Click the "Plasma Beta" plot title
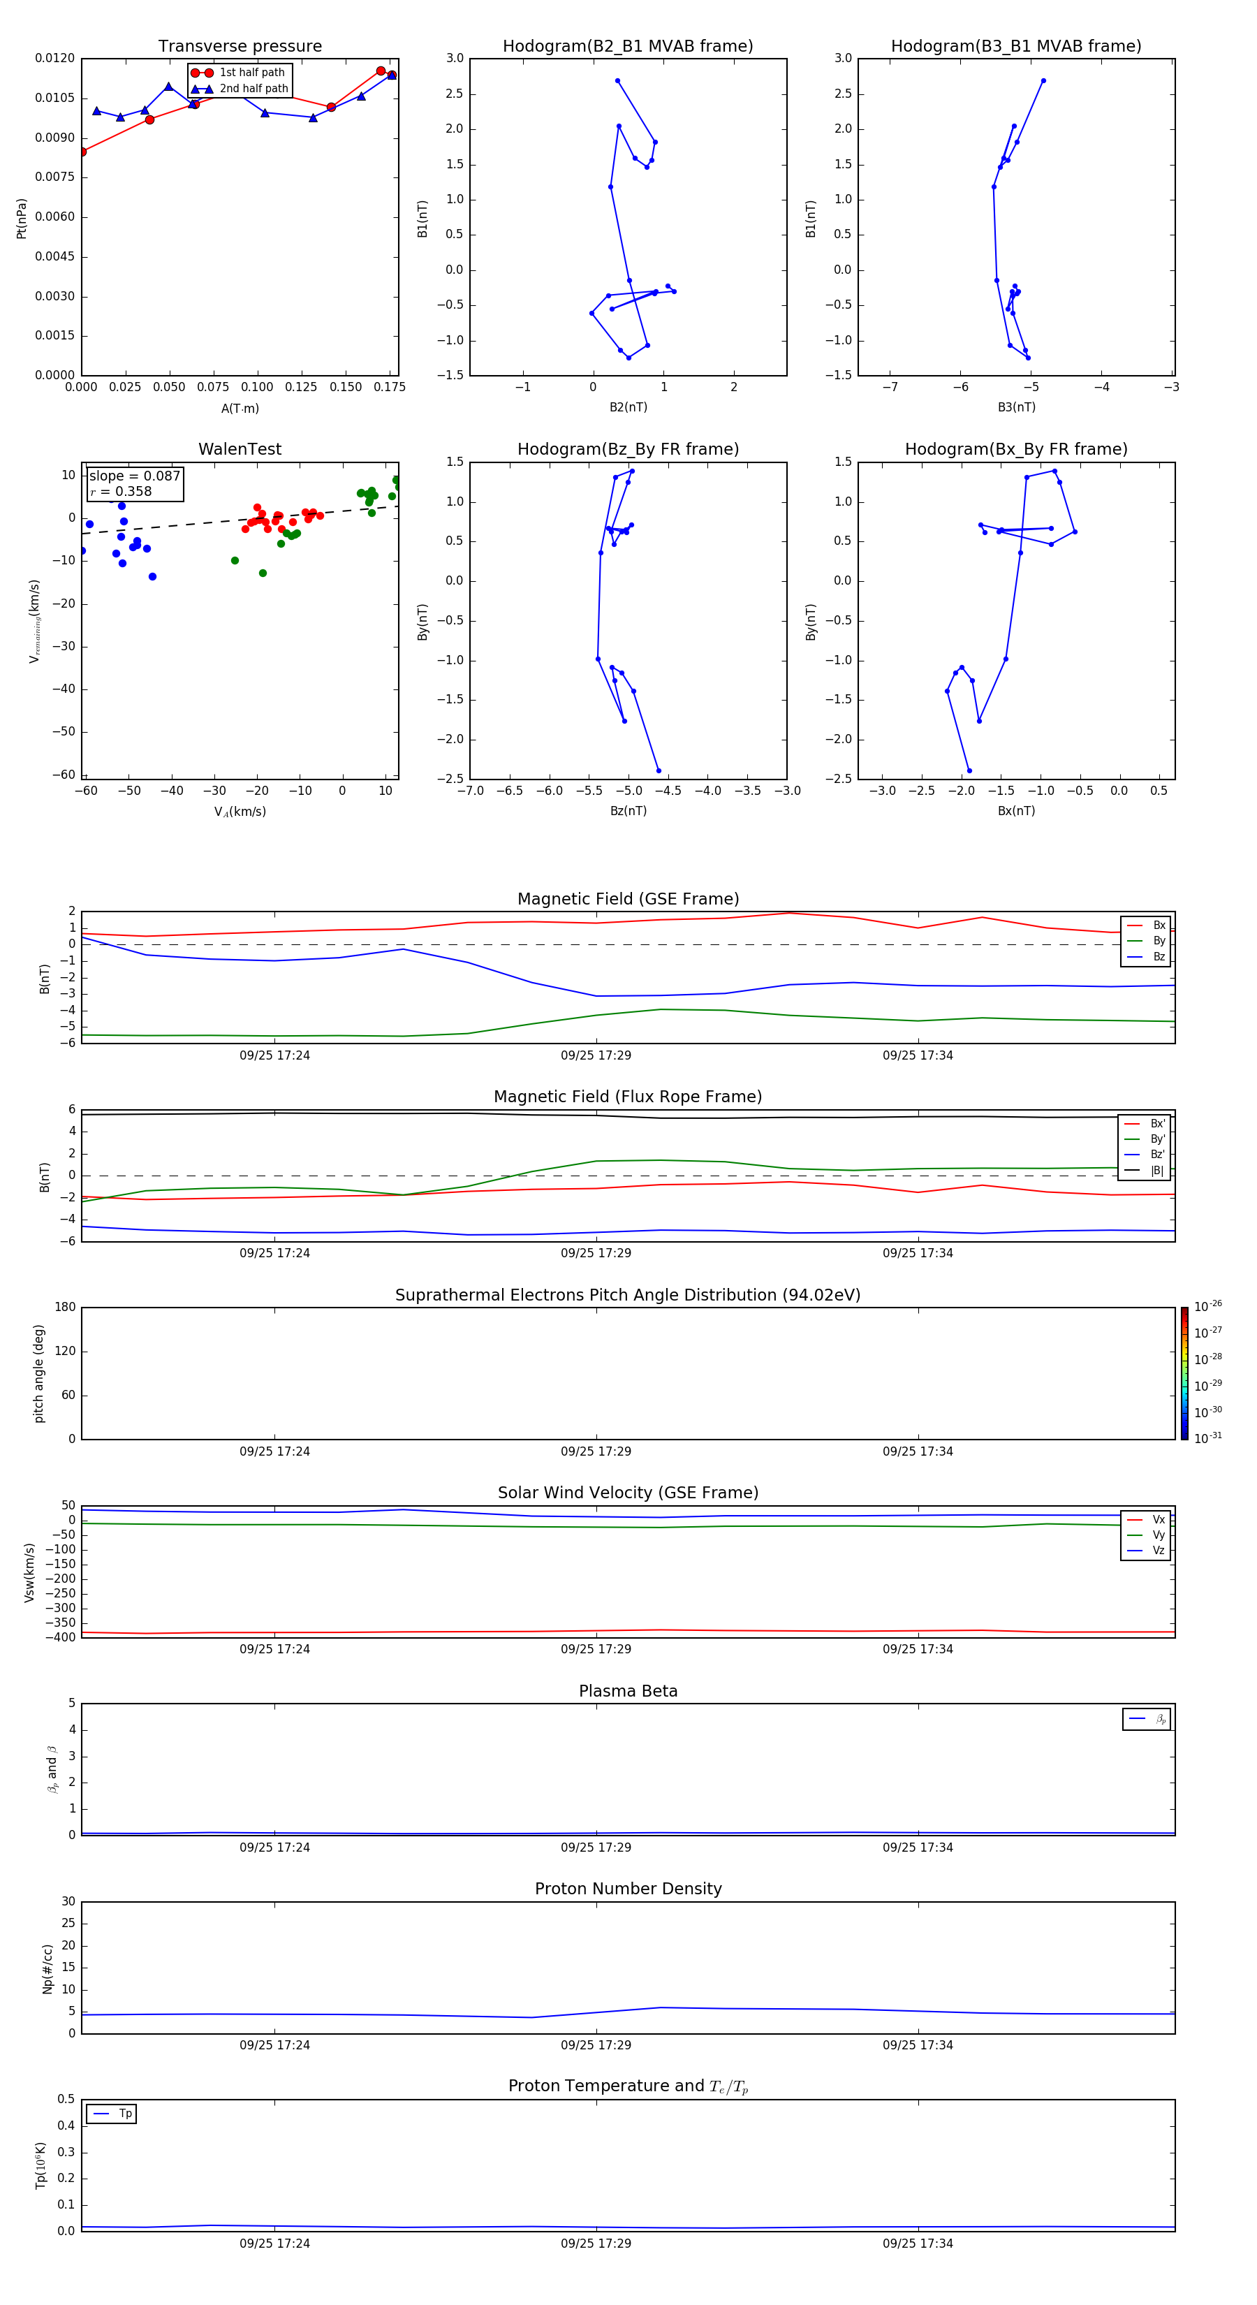Viewport: 1257px width, 2305px height. coord(628,1692)
